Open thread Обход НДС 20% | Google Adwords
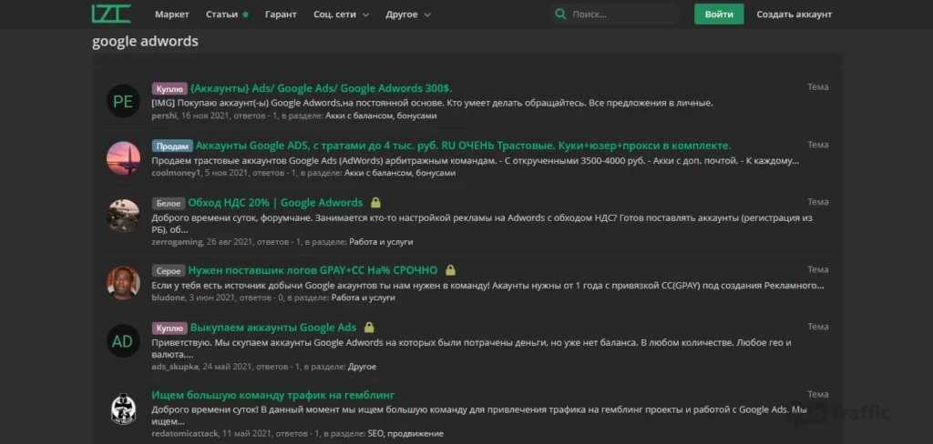Image resolution: width=933 pixels, height=444 pixels. pos(275,203)
